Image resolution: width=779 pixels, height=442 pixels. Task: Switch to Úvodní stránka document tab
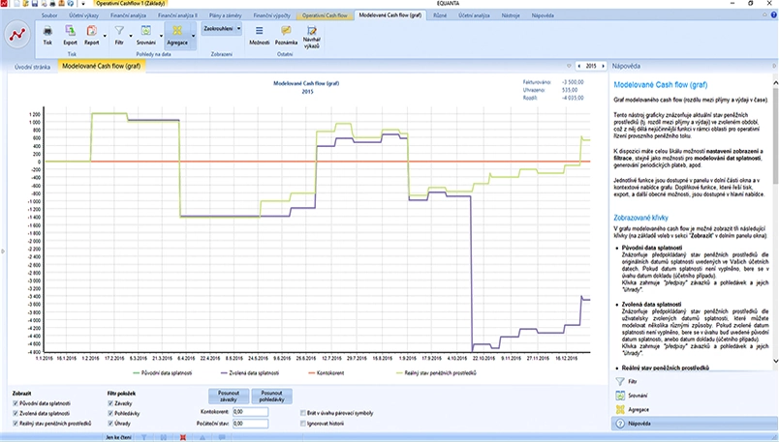(32, 67)
